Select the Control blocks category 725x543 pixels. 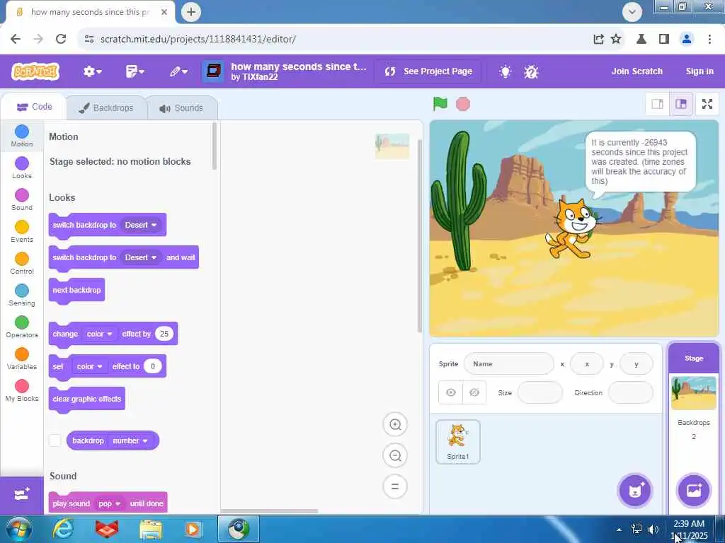[x=22, y=264]
